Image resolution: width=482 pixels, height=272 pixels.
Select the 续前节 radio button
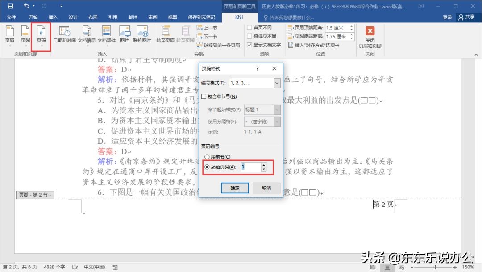[207, 157]
